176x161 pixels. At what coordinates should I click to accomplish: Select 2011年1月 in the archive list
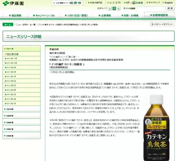click(x=22, y=104)
